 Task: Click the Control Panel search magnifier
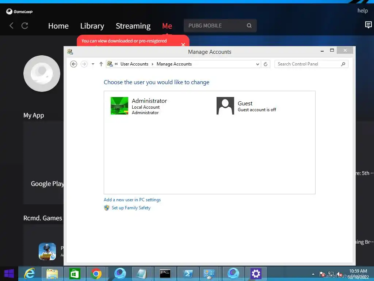click(x=343, y=64)
